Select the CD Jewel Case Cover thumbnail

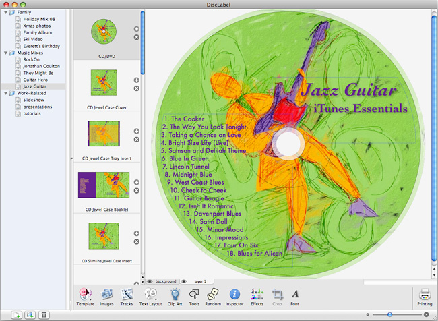tap(104, 82)
